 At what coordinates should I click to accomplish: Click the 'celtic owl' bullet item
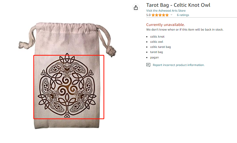point(157,42)
